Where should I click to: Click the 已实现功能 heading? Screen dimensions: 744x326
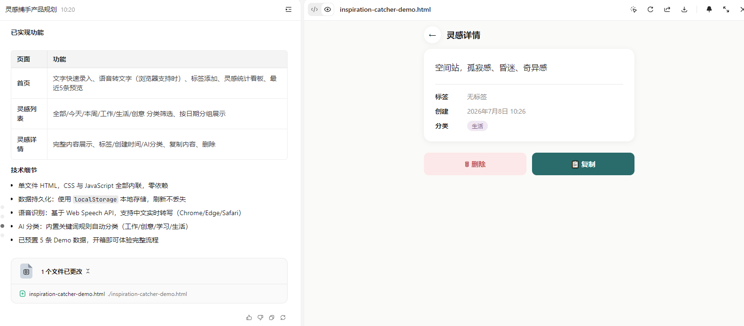click(x=27, y=32)
